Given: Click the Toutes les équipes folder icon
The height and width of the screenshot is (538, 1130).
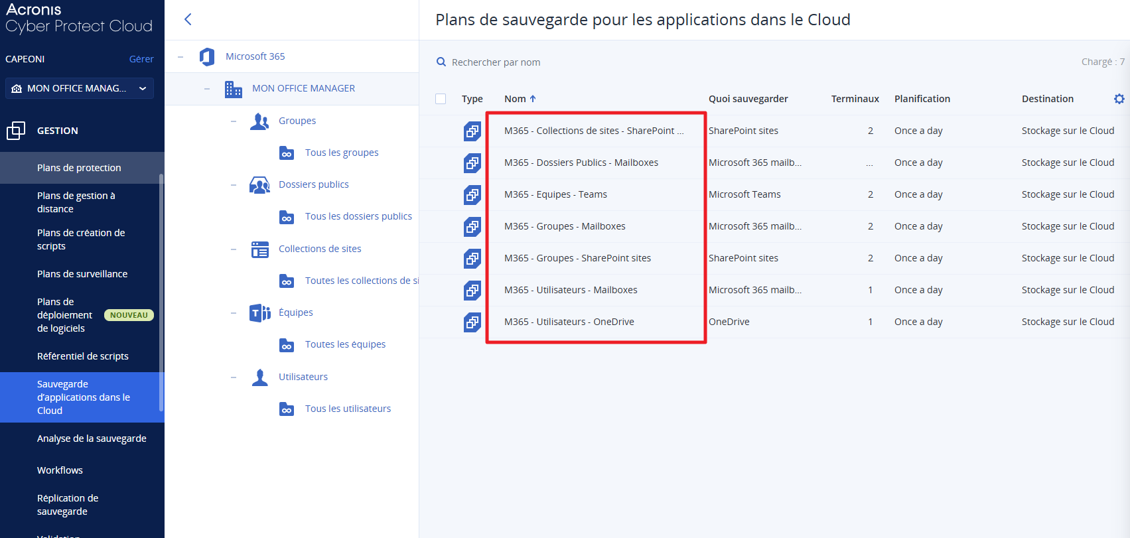Looking at the screenshot, I should 287,345.
